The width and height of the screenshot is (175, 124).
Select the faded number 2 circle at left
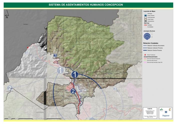(x=10, y=88)
